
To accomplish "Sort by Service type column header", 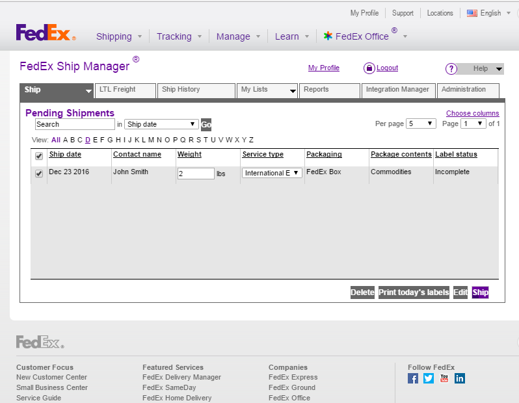I will (263, 154).
